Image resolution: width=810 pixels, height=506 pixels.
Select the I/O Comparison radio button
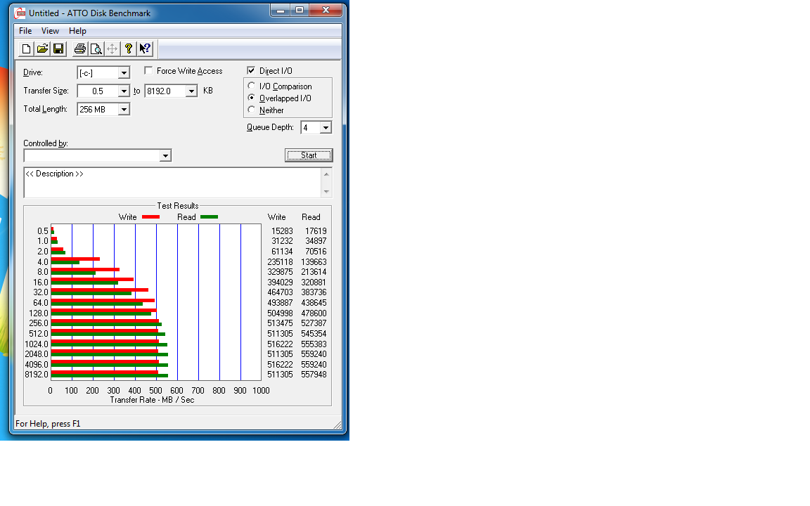(252, 86)
